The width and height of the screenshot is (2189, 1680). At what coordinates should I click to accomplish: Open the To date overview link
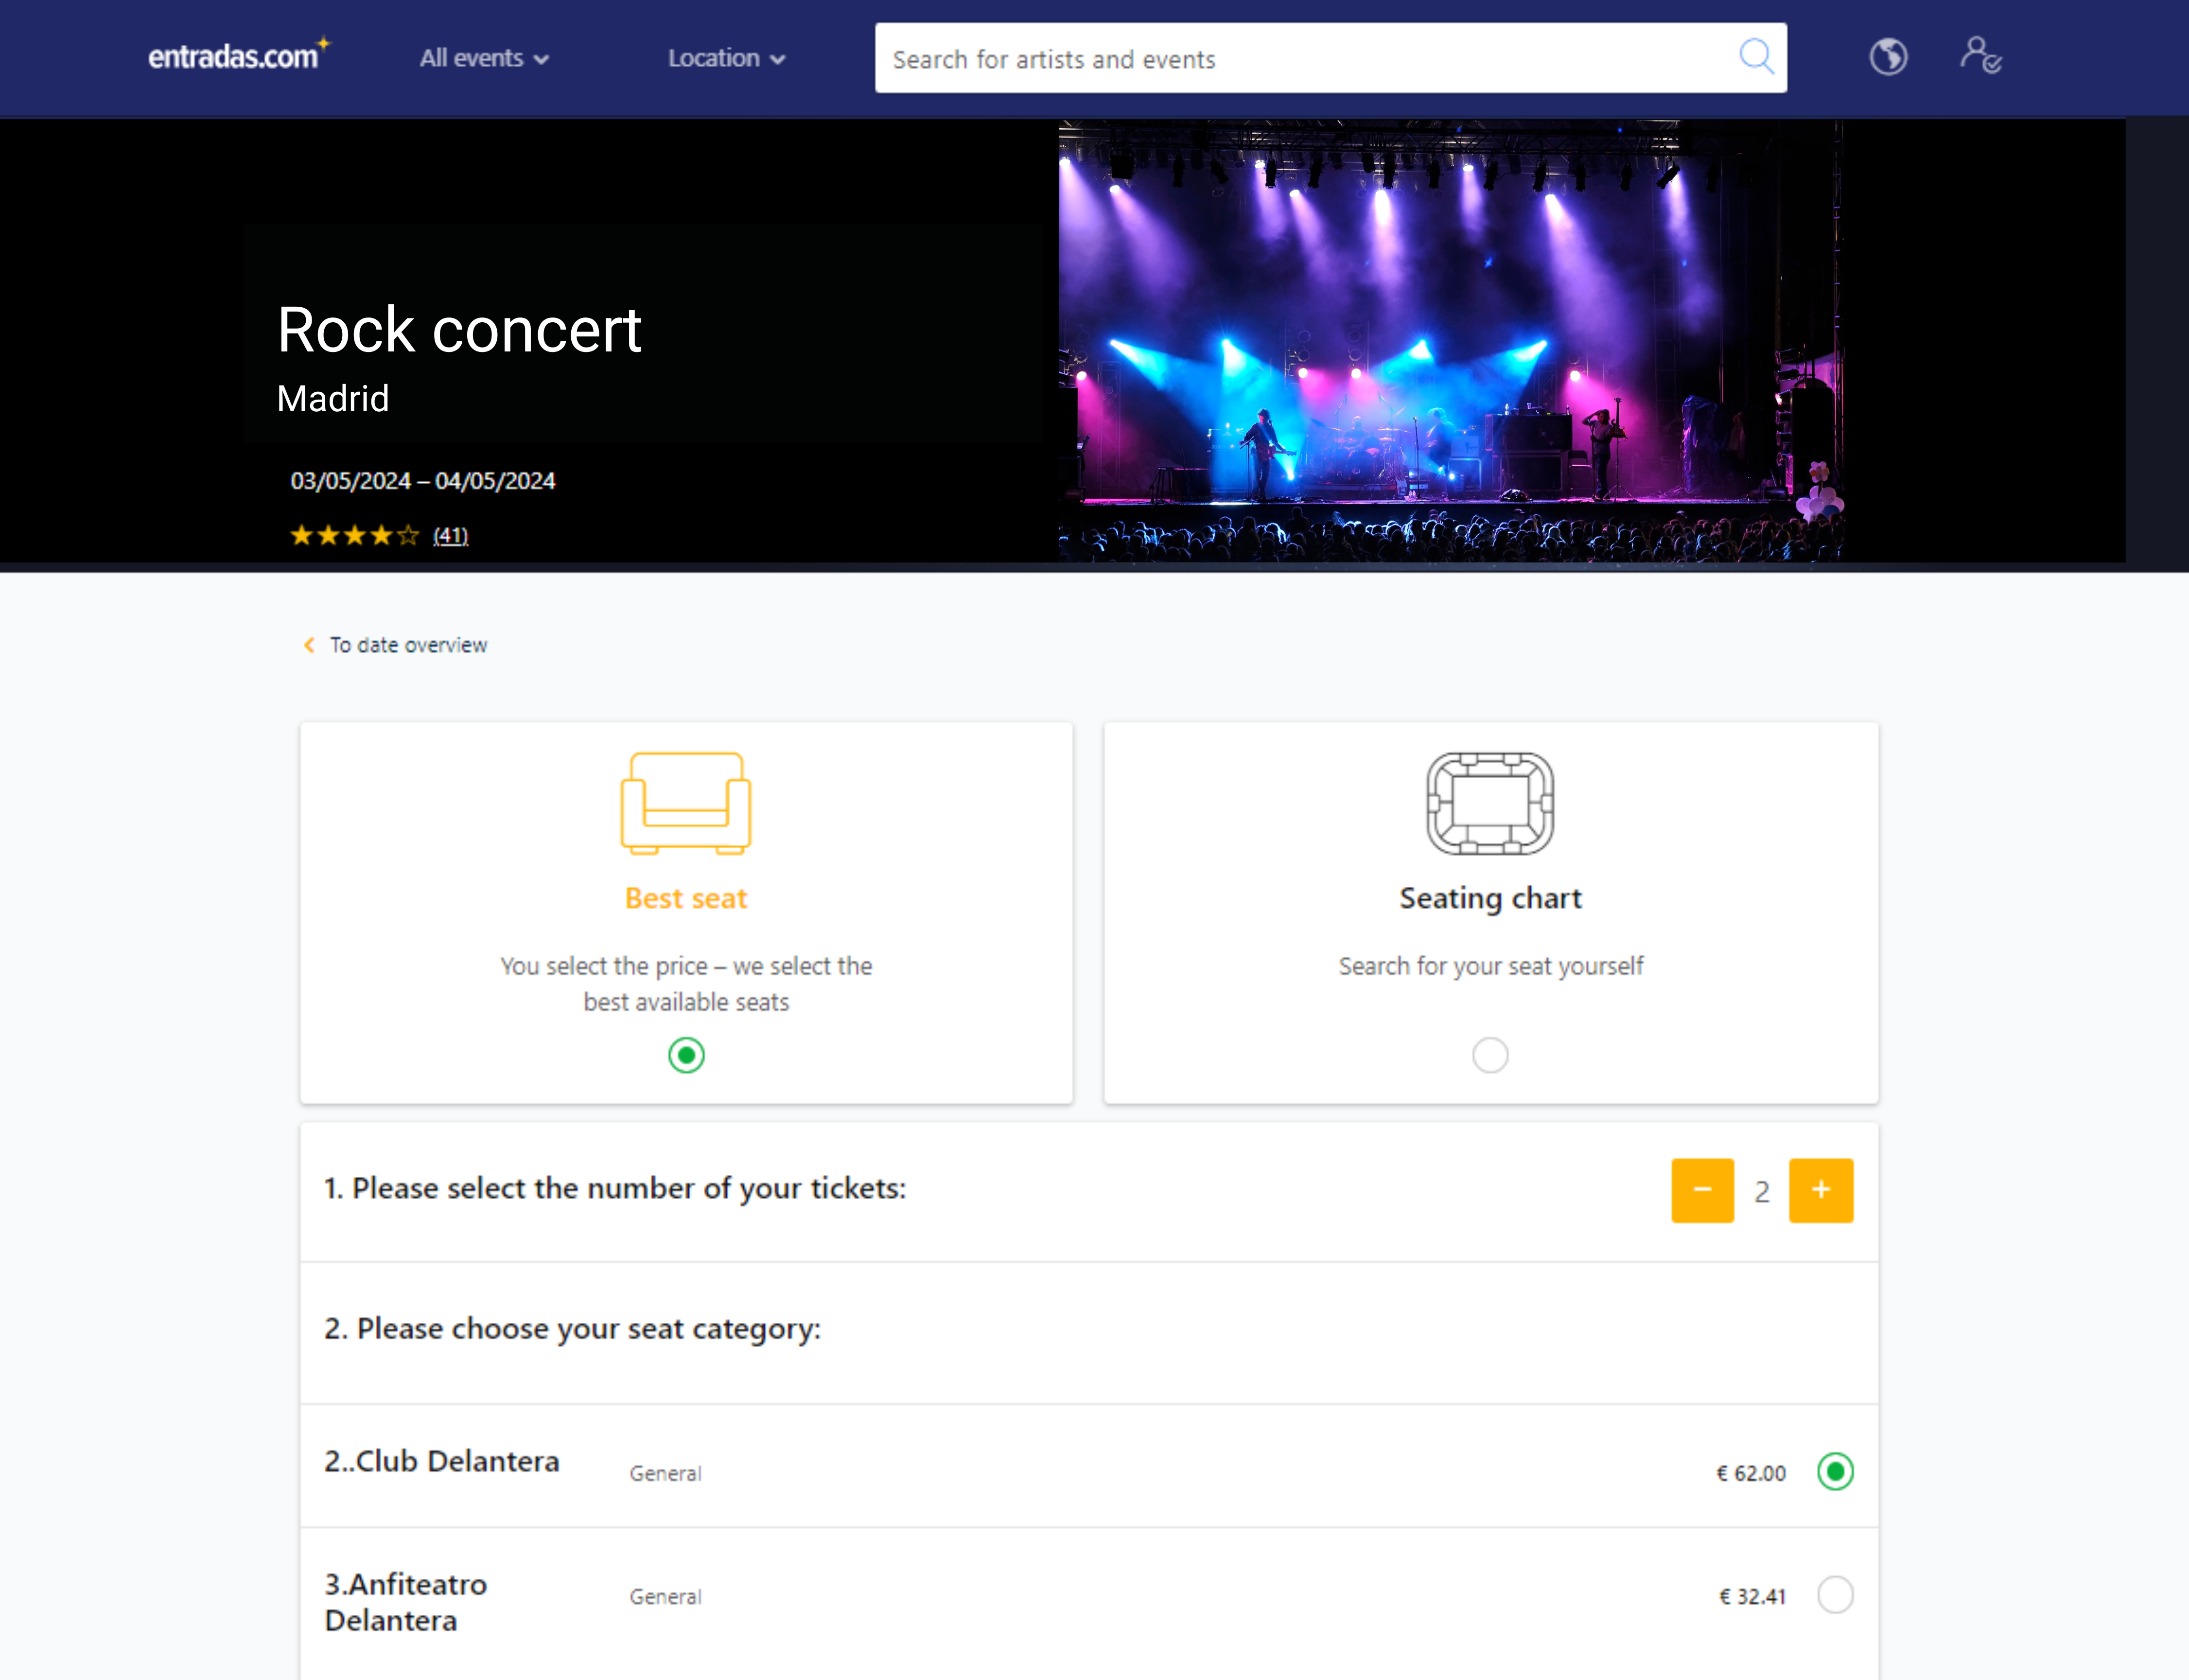pos(408,645)
